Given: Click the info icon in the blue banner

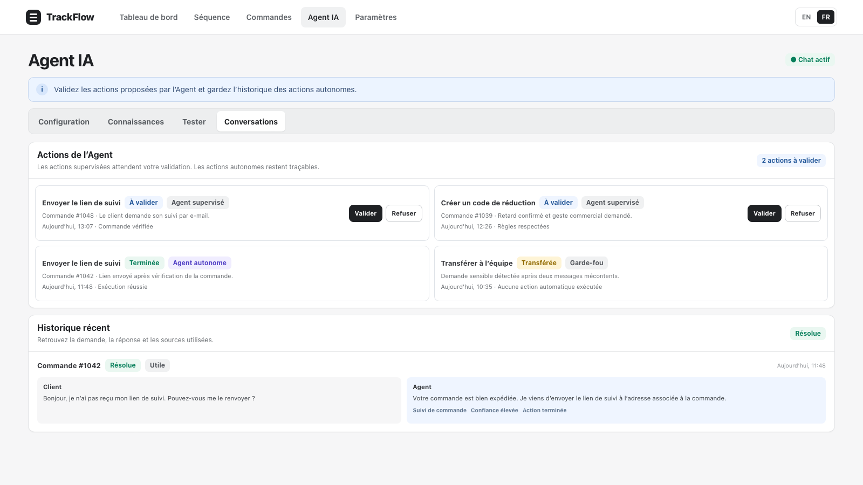Looking at the screenshot, I should tap(42, 89).
